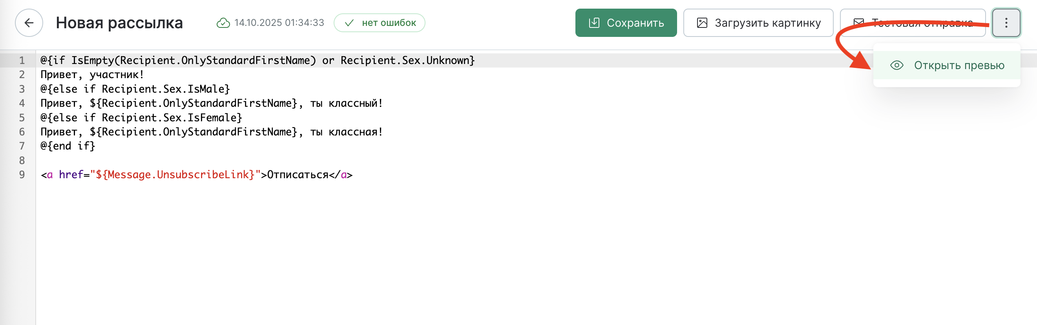Click the picture icon in Загрузить картинку
Screen dimensions: 1037x325
(x=702, y=23)
